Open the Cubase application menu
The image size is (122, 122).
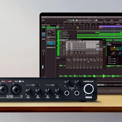point(45,17)
